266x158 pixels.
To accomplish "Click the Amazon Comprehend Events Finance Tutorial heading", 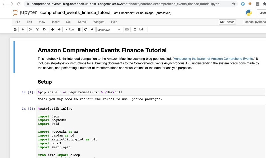I will 102,50.
